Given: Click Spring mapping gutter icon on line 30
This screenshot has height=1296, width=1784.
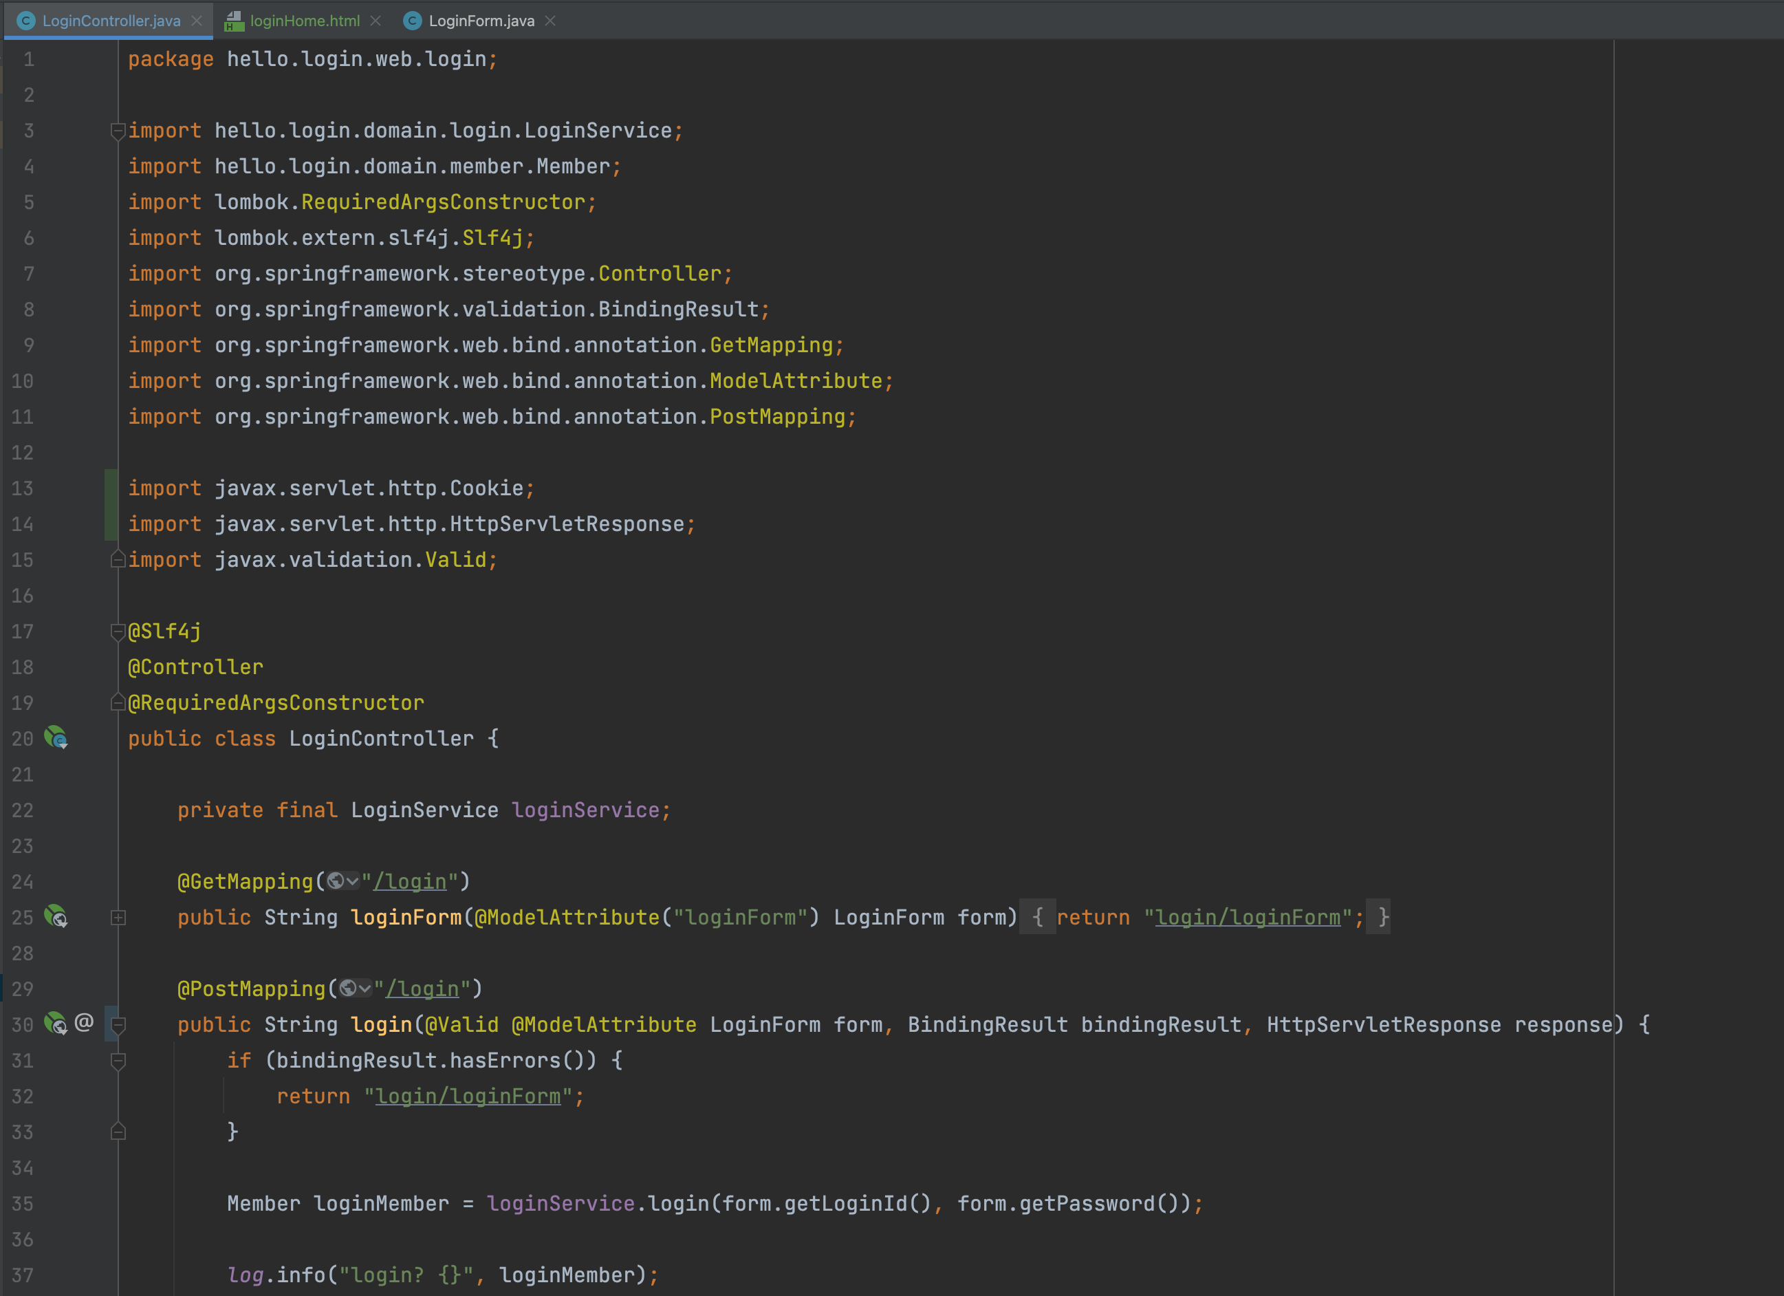Looking at the screenshot, I should pos(56,1024).
